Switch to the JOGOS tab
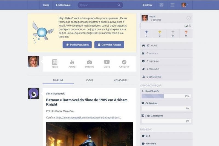Viewport: 219px width, 146px height. tap(90, 80)
